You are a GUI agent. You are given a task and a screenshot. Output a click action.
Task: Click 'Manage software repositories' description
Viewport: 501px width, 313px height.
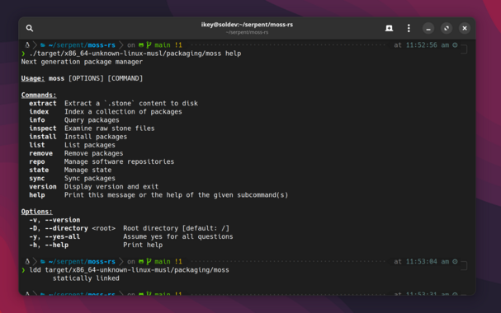(119, 161)
